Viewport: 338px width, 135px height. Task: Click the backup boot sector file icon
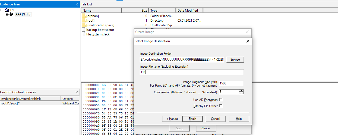point(84,30)
